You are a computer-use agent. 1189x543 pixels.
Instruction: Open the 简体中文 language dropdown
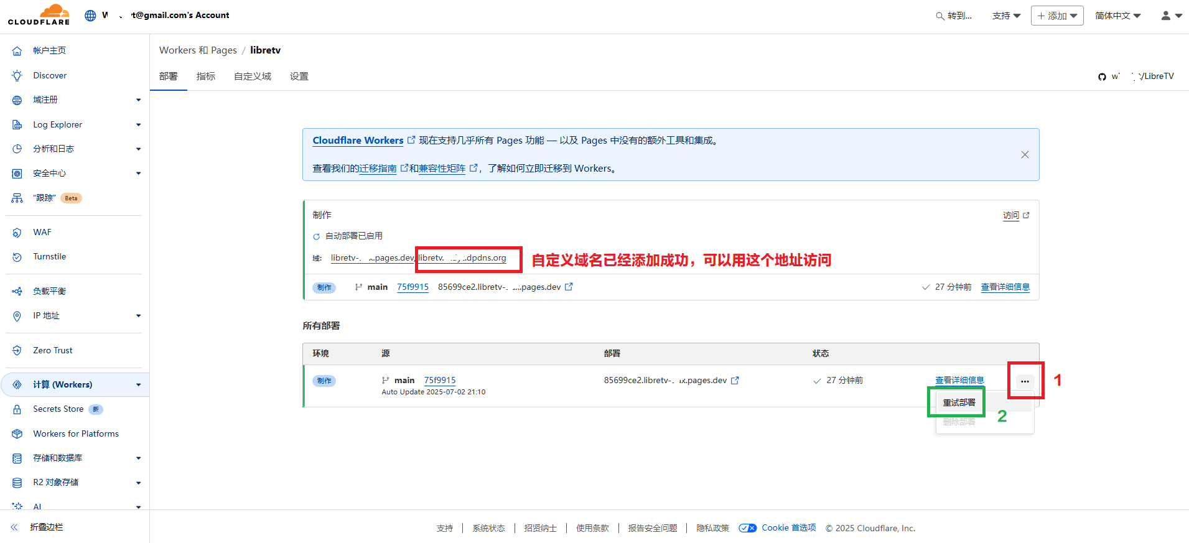(x=1117, y=16)
